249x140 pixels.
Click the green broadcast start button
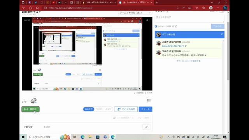pyautogui.click(x=30, y=109)
